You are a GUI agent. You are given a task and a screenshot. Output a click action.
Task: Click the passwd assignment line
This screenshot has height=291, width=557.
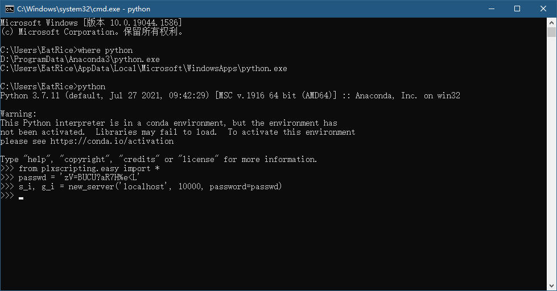click(71, 177)
